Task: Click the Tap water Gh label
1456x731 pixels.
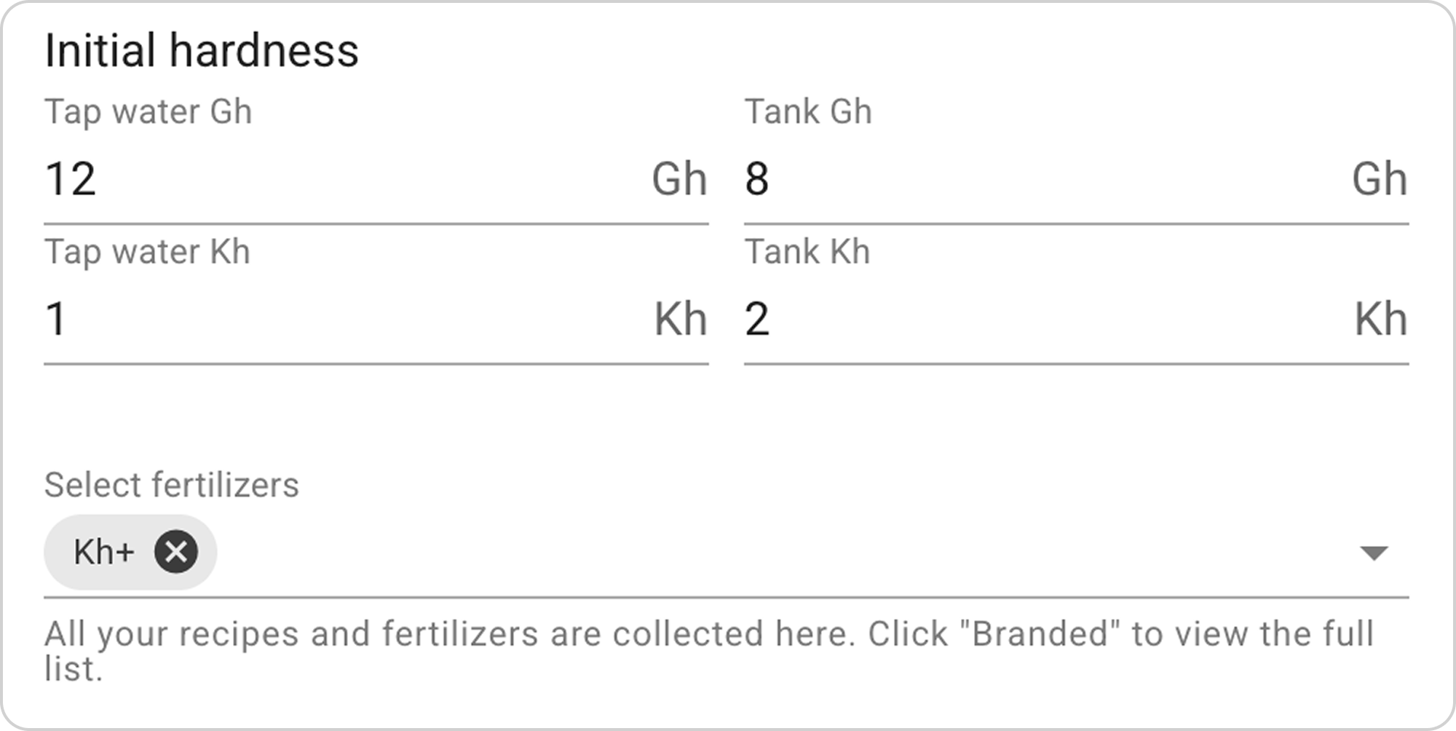Action: tap(149, 112)
